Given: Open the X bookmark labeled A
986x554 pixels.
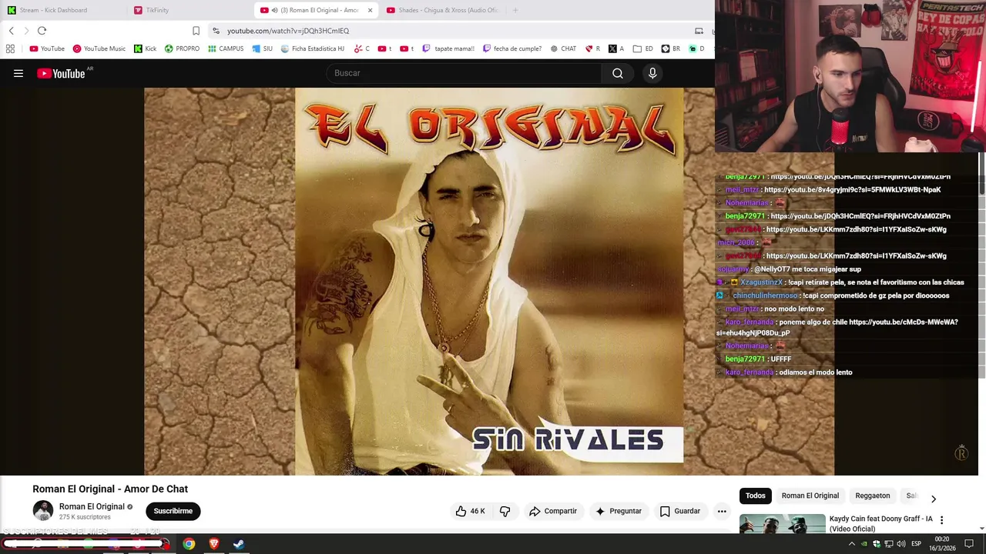Looking at the screenshot, I should click(x=615, y=48).
